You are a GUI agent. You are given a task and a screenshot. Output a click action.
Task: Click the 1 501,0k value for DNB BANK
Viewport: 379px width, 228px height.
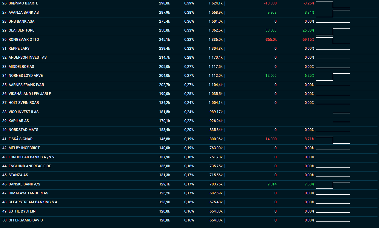click(216, 21)
